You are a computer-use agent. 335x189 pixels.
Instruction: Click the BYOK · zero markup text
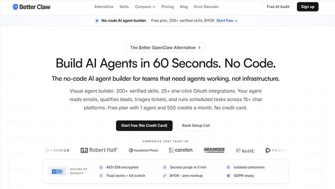point(186,176)
